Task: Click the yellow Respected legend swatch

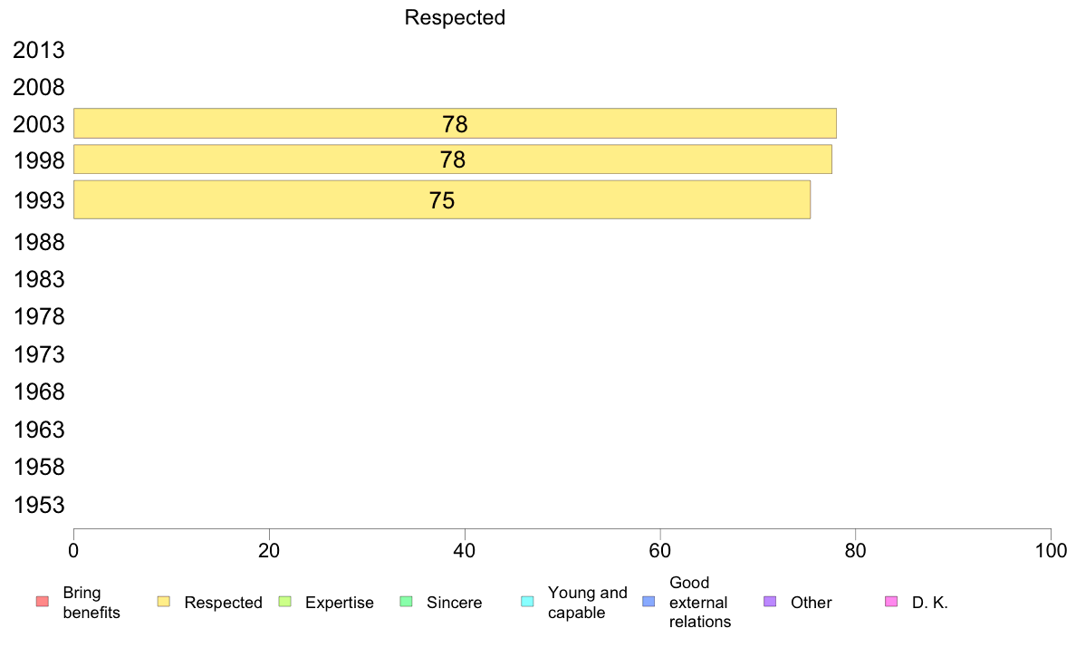Action: tap(163, 602)
